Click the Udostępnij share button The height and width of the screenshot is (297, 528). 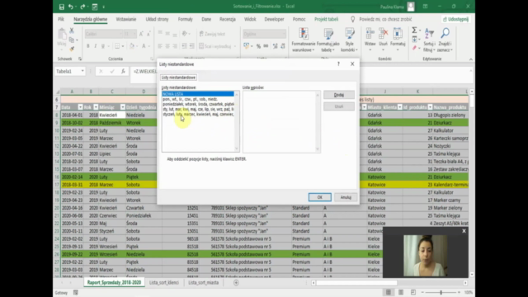tap(455, 19)
